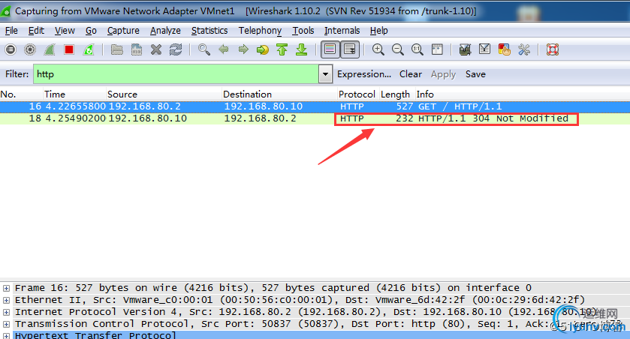Screen dimensions: 630x339
Task: Open the Capture menu
Action: coord(123,31)
